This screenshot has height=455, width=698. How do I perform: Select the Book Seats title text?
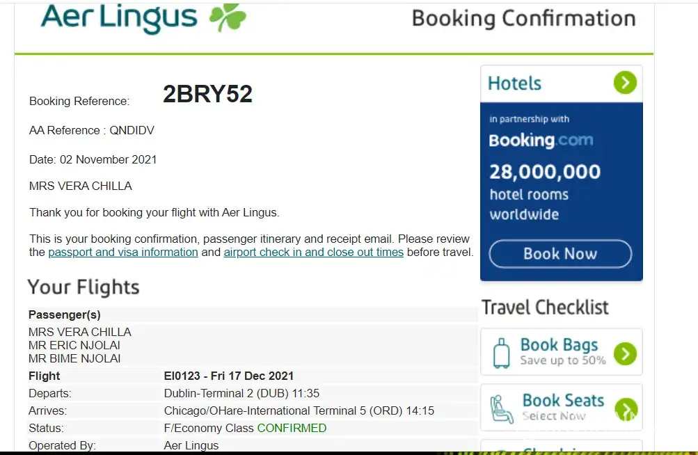[563, 401]
